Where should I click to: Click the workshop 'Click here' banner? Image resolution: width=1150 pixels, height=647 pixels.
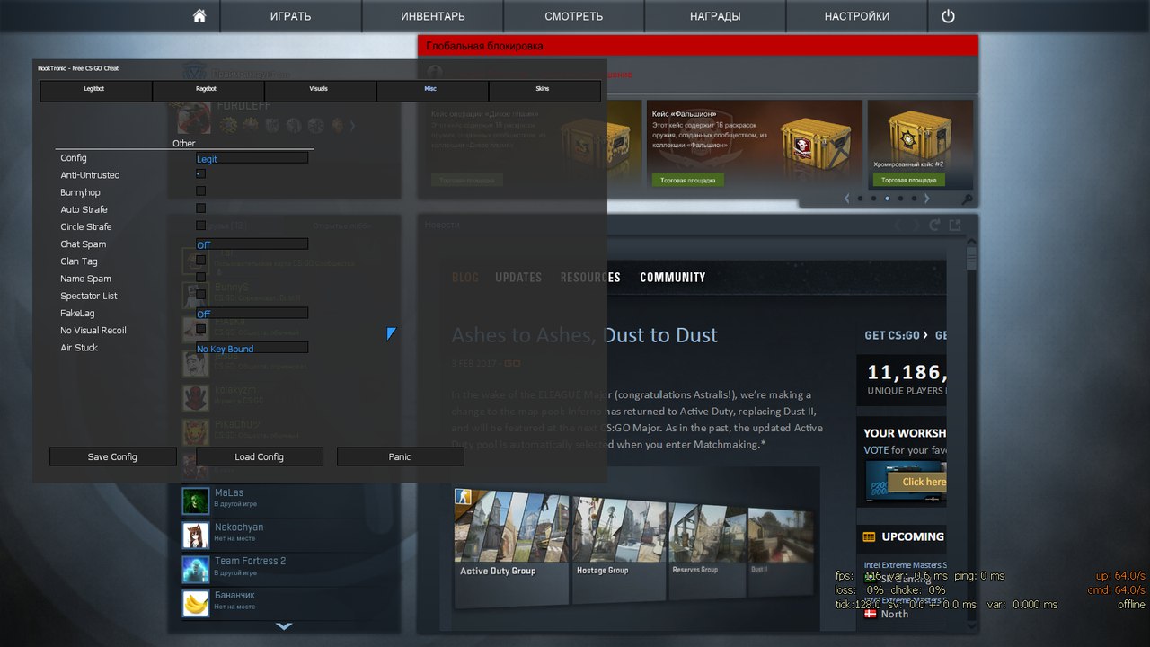click(917, 482)
